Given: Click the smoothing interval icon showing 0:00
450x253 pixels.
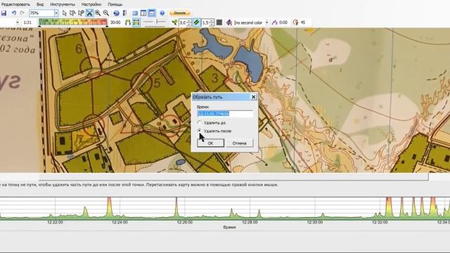Looking at the screenshot, I should tap(275, 22).
